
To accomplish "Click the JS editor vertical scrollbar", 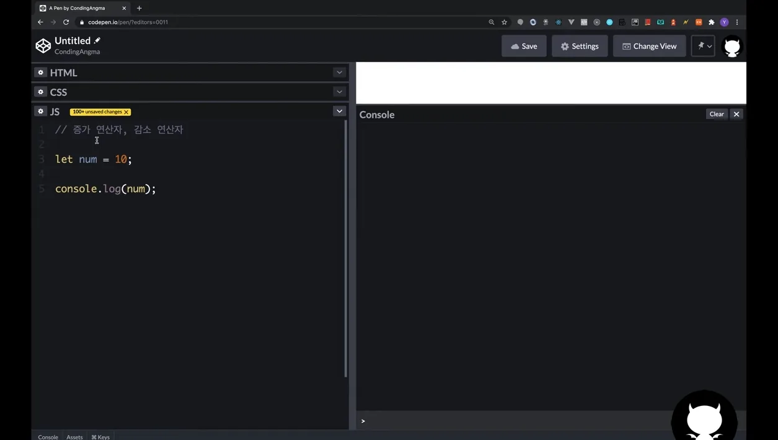I will [x=346, y=248].
